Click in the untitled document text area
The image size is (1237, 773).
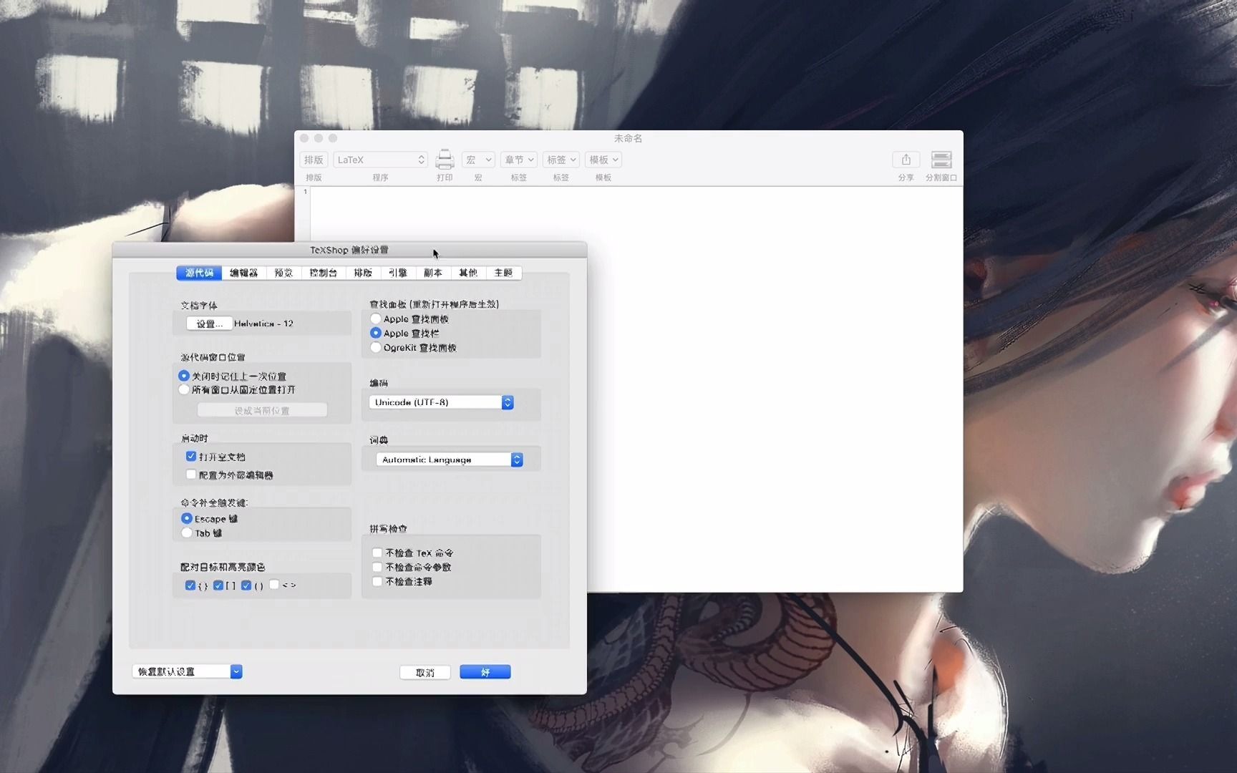coord(636,389)
